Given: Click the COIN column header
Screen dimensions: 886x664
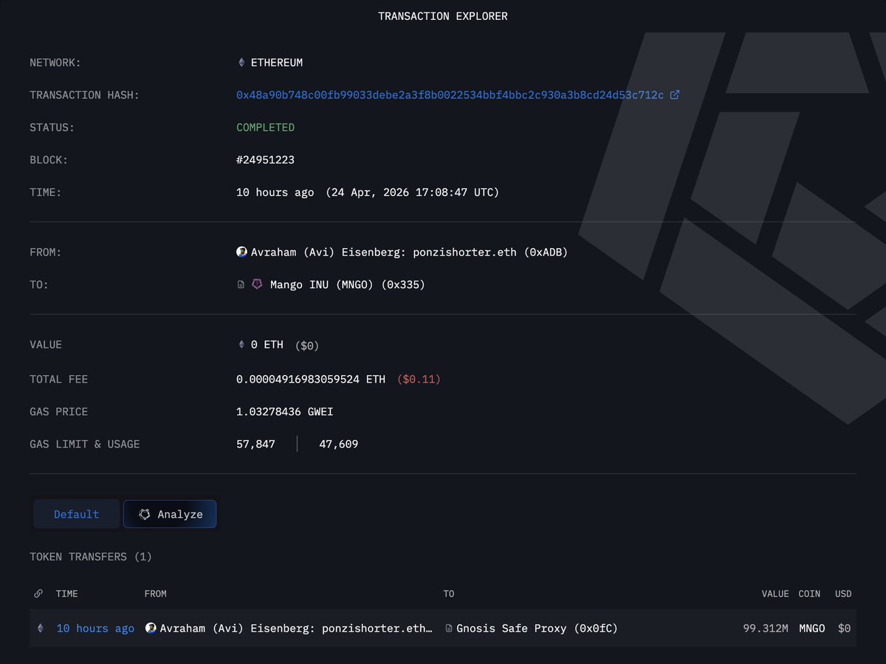Looking at the screenshot, I should click(x=809, y=594).
